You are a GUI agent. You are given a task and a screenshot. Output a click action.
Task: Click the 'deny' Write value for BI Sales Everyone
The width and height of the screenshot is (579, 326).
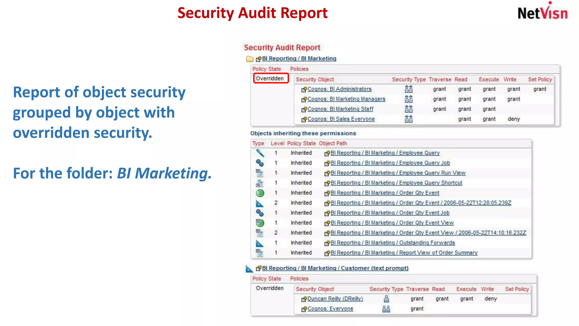tap(514, 119)
